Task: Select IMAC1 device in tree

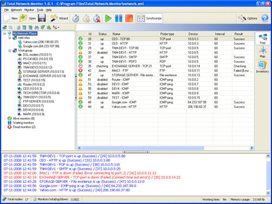Action: [34, 63]
